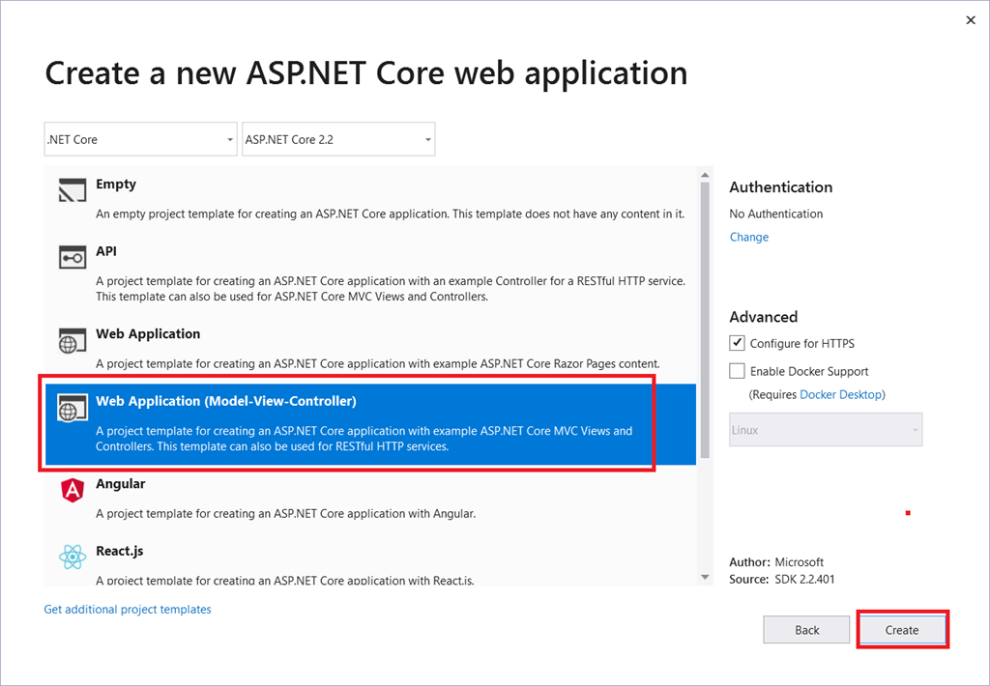
Task: Close the new project dialog
Action: tap(970, 19)
